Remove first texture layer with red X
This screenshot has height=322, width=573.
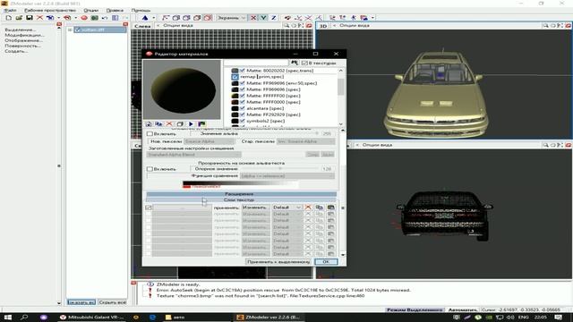click(308, 208)
